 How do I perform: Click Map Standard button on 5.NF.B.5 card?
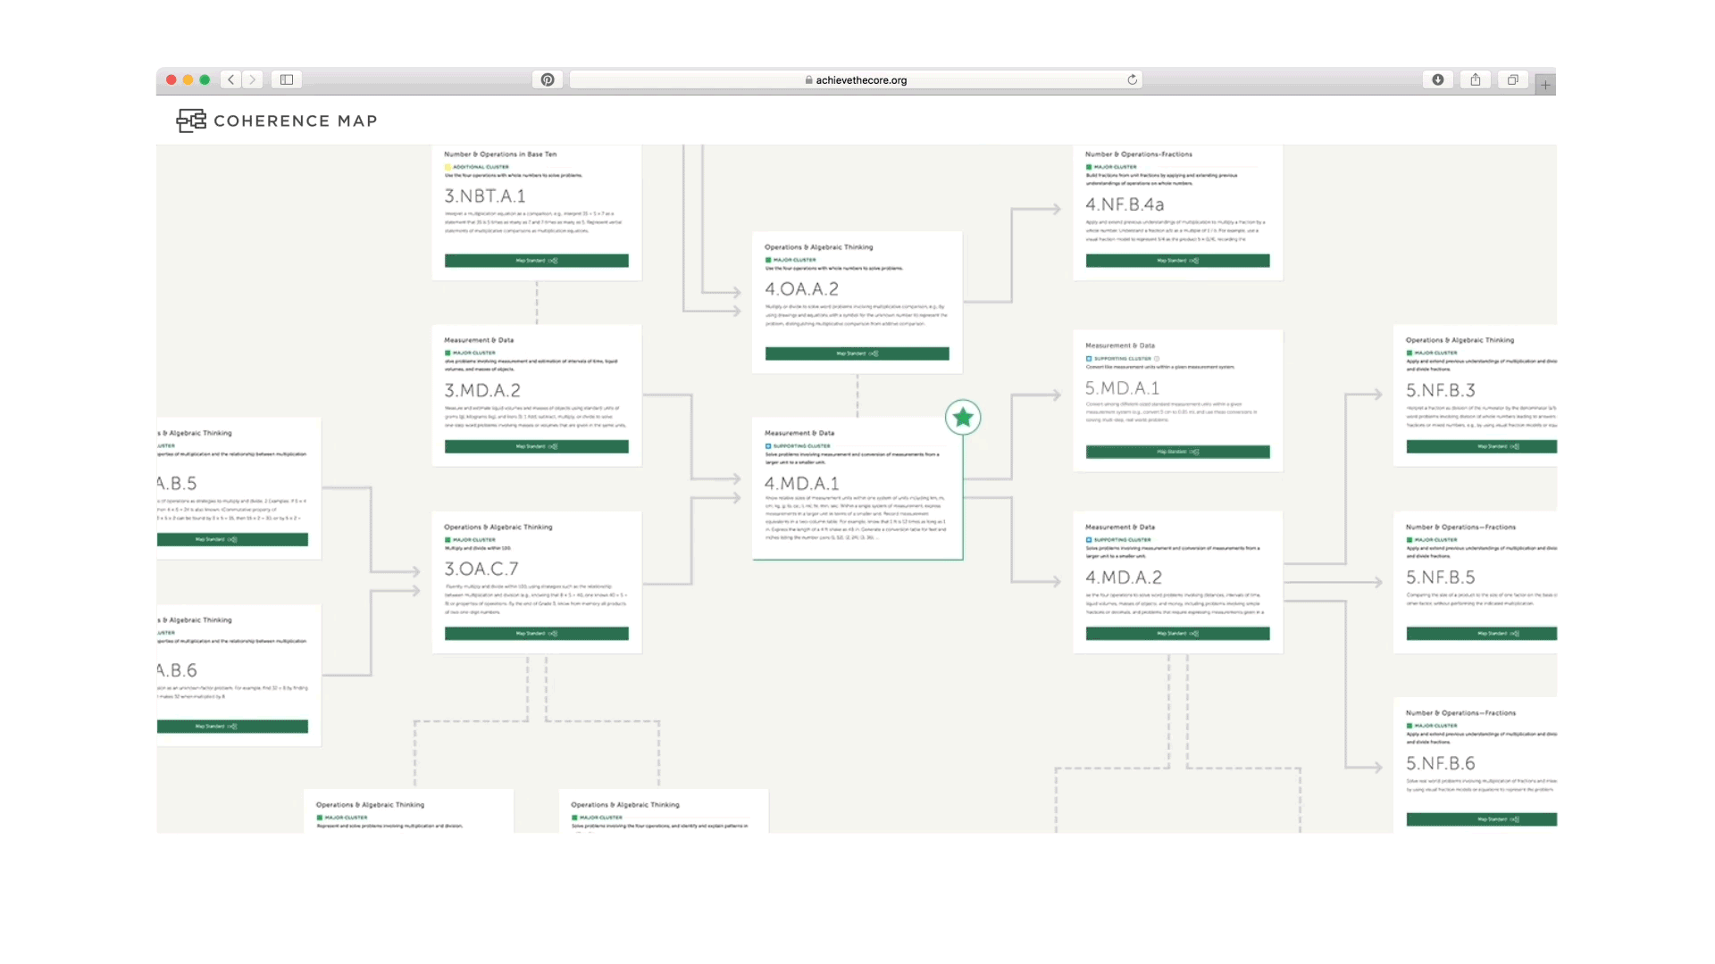[x=1482, y=634]
